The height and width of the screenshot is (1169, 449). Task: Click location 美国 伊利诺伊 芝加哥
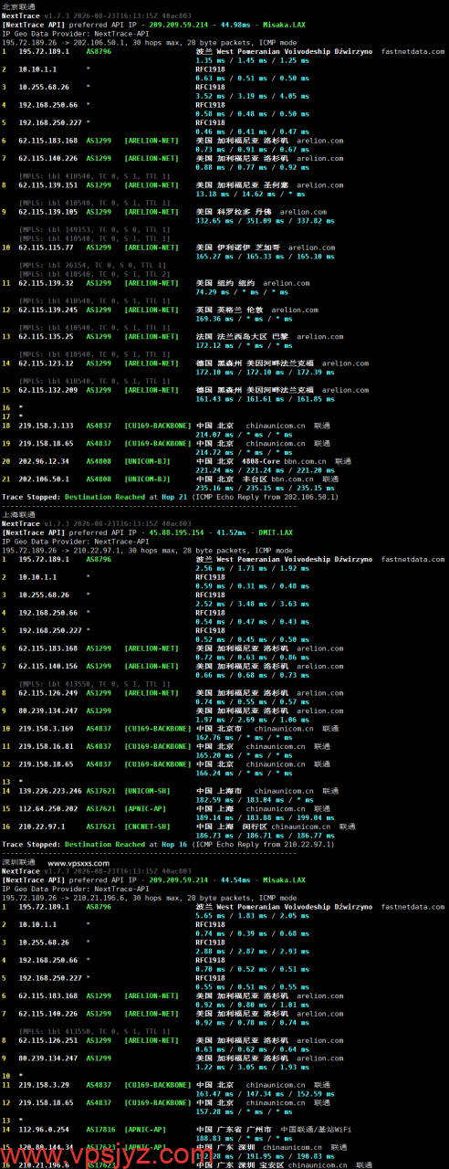tap(240, 247)
